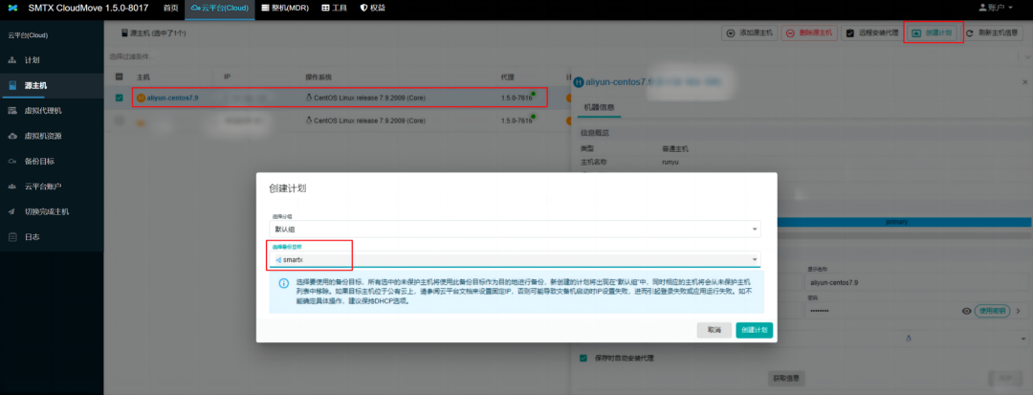
Task: Click the 源主机 sidebar server icon
Action: (11, 85)
